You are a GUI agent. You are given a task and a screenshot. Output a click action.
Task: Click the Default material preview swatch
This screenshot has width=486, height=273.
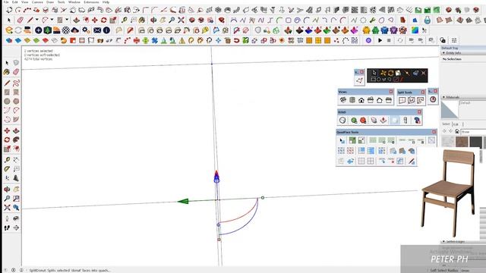pos(450,109)
